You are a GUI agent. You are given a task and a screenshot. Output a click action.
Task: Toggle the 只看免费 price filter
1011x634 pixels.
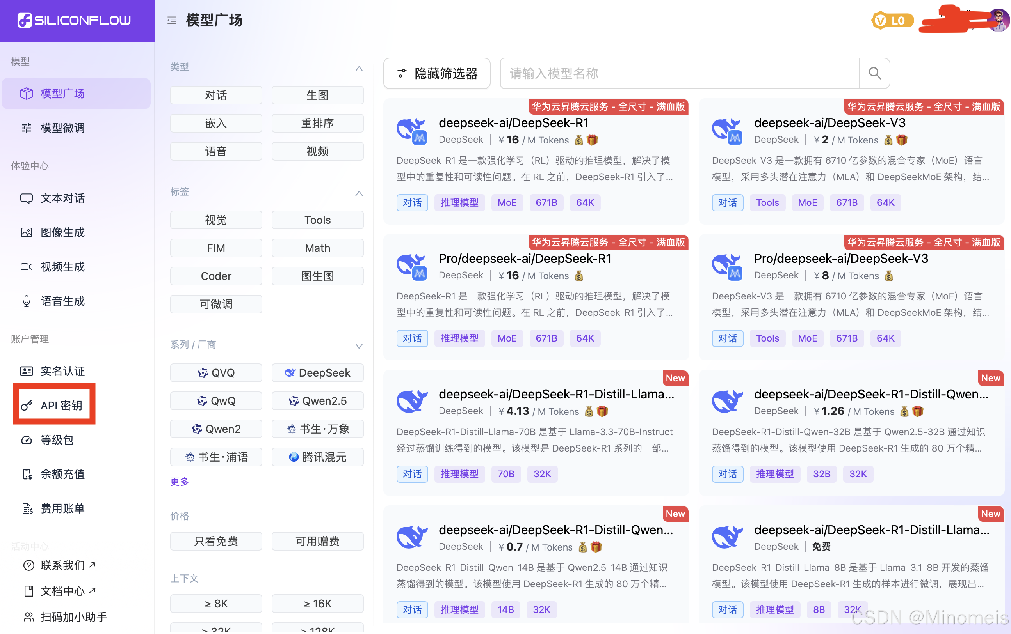point(216,541)
